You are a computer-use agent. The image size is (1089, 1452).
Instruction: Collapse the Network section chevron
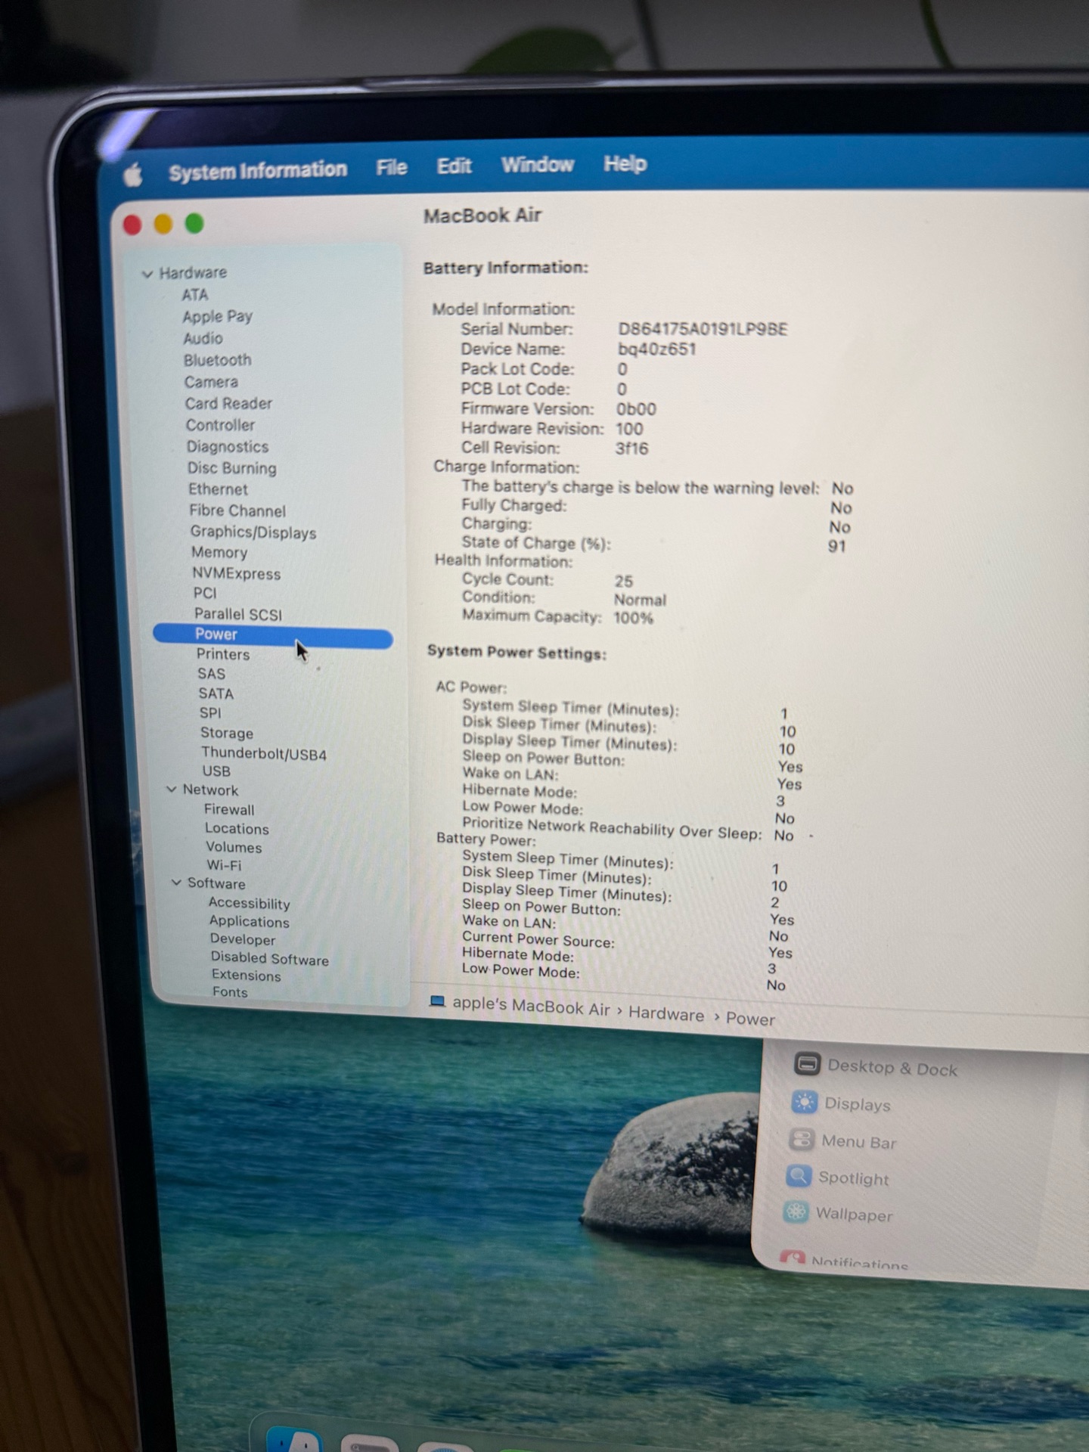click(172, 789)
